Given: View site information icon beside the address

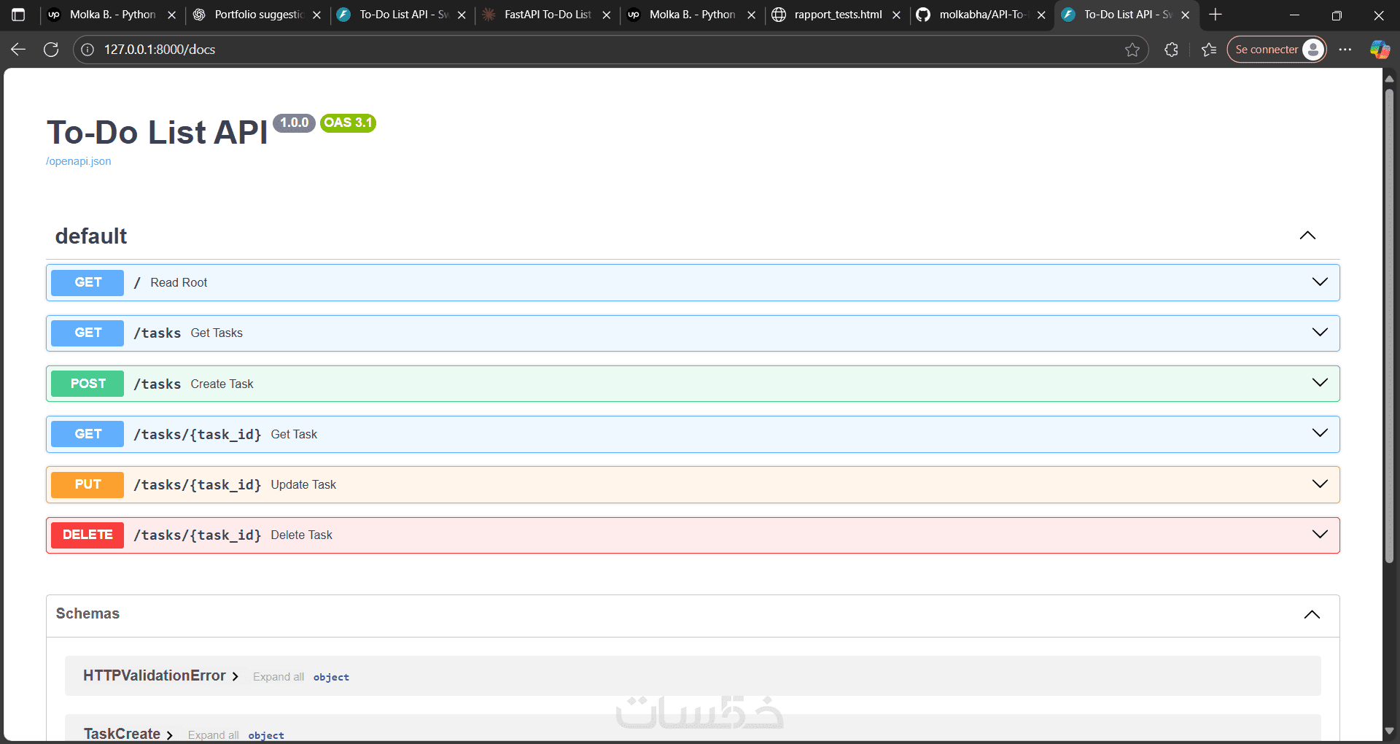Looking at the screenshot, I should coord(87,50).
